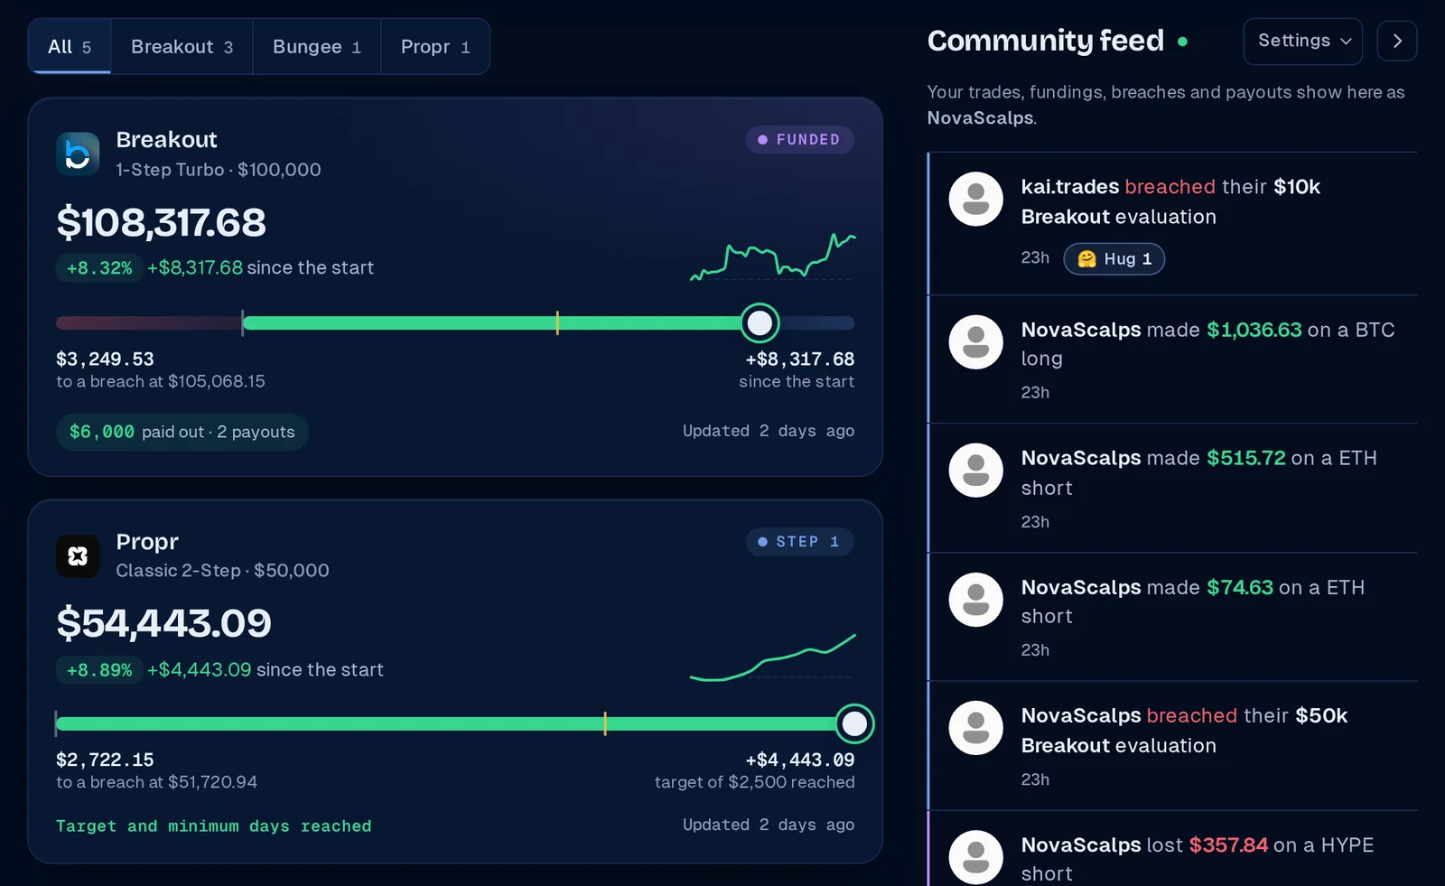Collapse the community feed with the arrow button
The width and height of the screenshot is (1445, 886).
pyautogui.click(x=1397, y=42)
